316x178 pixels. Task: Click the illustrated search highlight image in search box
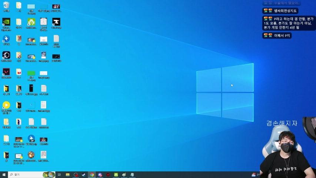(49, 175)
